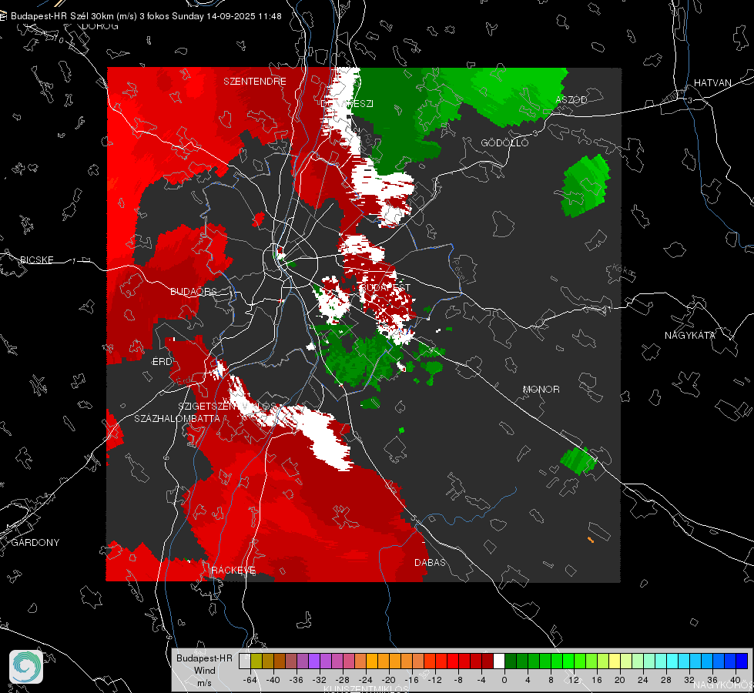The width and height of the screenshot is (754, 693).
Task: Click the DABAS town label
Action: coord(430,562)
